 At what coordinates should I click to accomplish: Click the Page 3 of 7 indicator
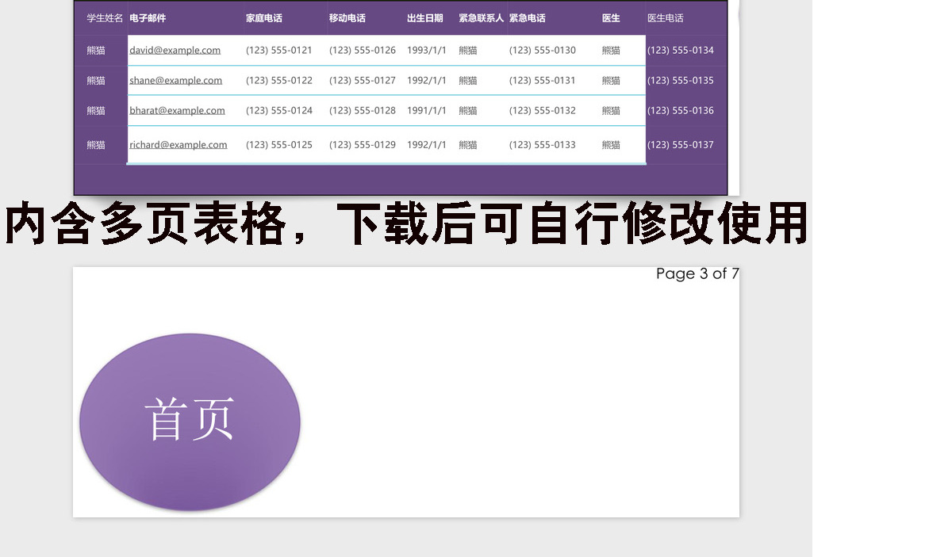point(697,274)
